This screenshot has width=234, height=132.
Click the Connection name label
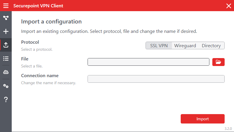40,76
